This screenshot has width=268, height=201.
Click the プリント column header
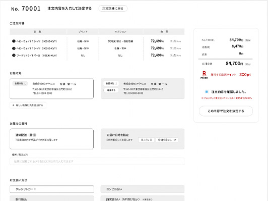pyautogui.click(x=83, y=32)
